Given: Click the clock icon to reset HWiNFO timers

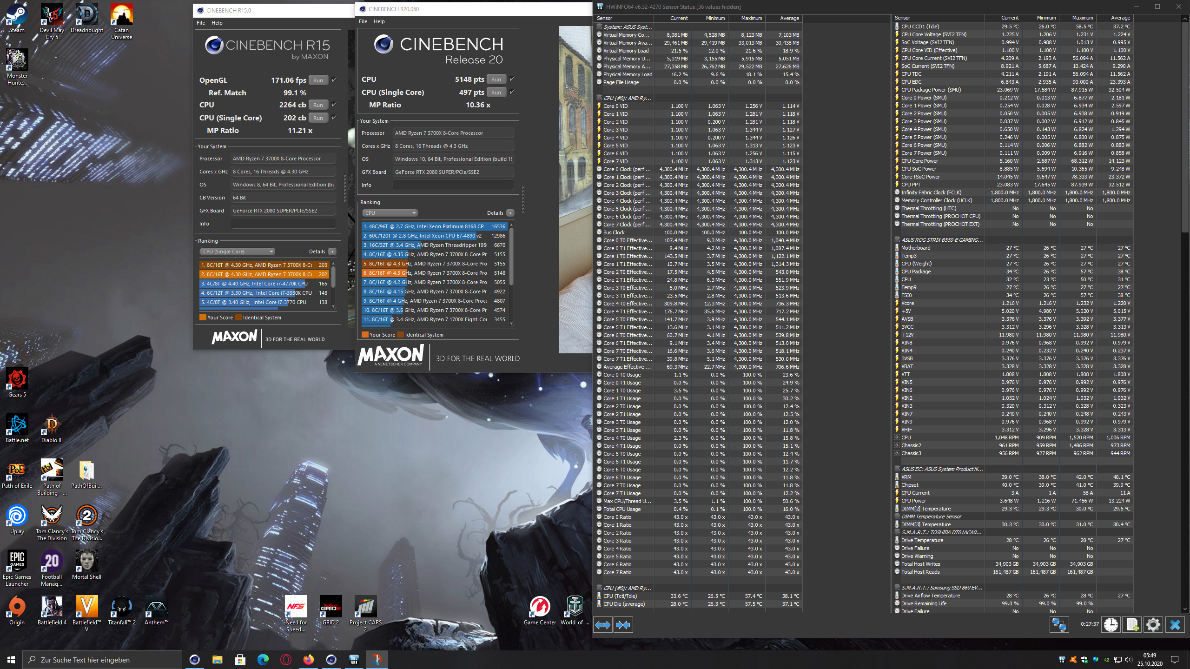Looking at the screenshot, I should [x=1111, y=624].
